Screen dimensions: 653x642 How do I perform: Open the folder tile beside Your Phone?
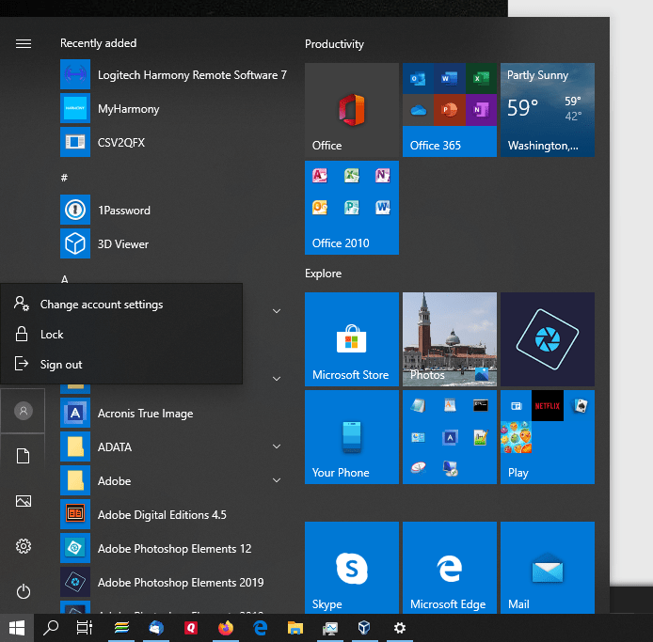[450, 437]
